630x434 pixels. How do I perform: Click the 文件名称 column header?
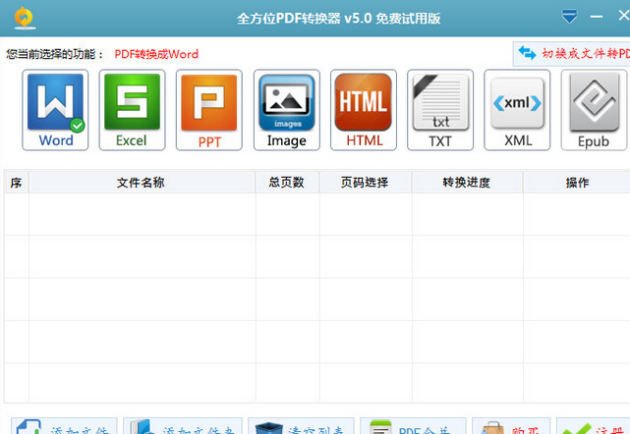[x=142, y=183]
